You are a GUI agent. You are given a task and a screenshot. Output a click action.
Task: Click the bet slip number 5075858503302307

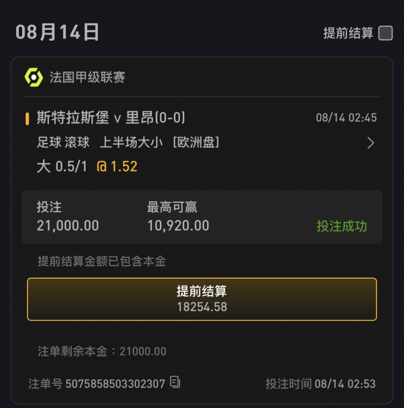click(x=115, y=384)
